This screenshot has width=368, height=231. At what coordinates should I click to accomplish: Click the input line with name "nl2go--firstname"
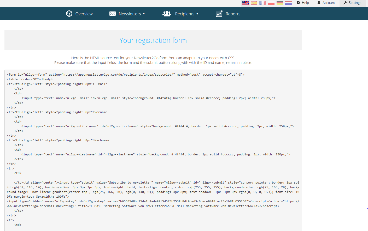(157, 126)
